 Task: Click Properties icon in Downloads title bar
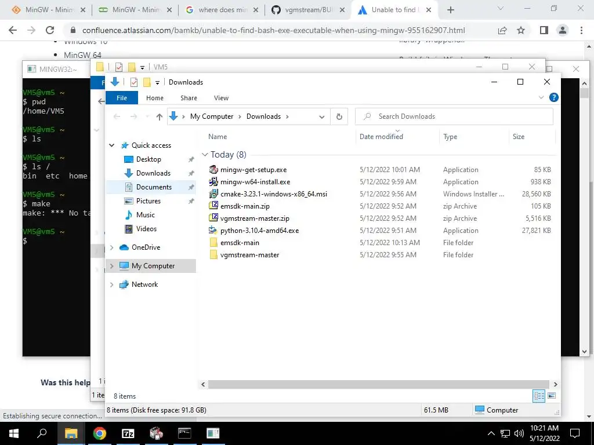pos(134,82)
